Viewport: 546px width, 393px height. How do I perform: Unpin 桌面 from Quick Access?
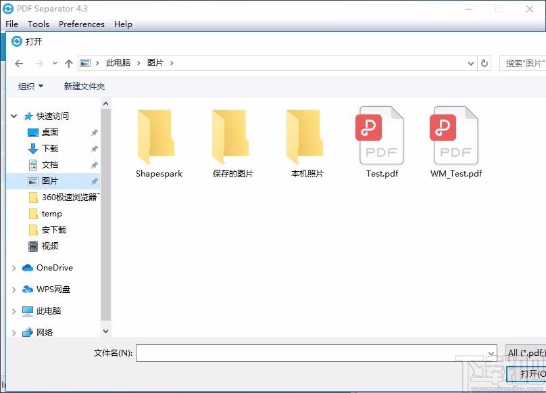(x=94, y=132)
